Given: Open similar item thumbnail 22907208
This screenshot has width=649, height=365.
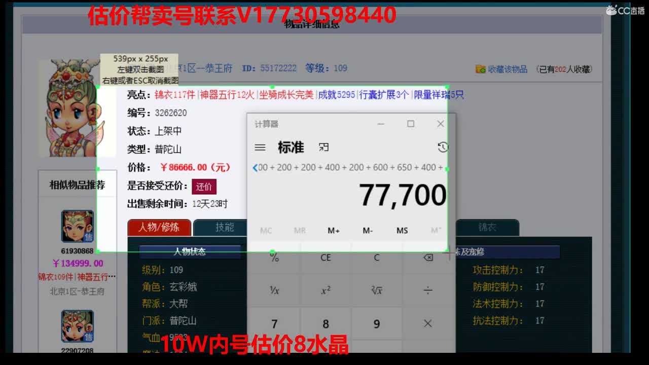Looking at the screenshot, I should click(x=78, y=326).
